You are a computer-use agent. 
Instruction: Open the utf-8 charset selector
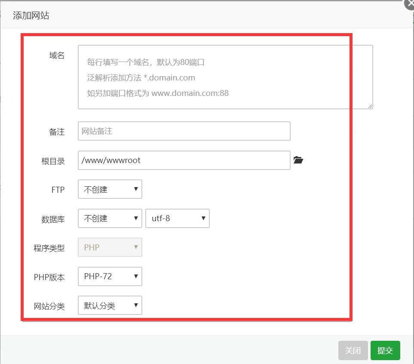point(177,218)
